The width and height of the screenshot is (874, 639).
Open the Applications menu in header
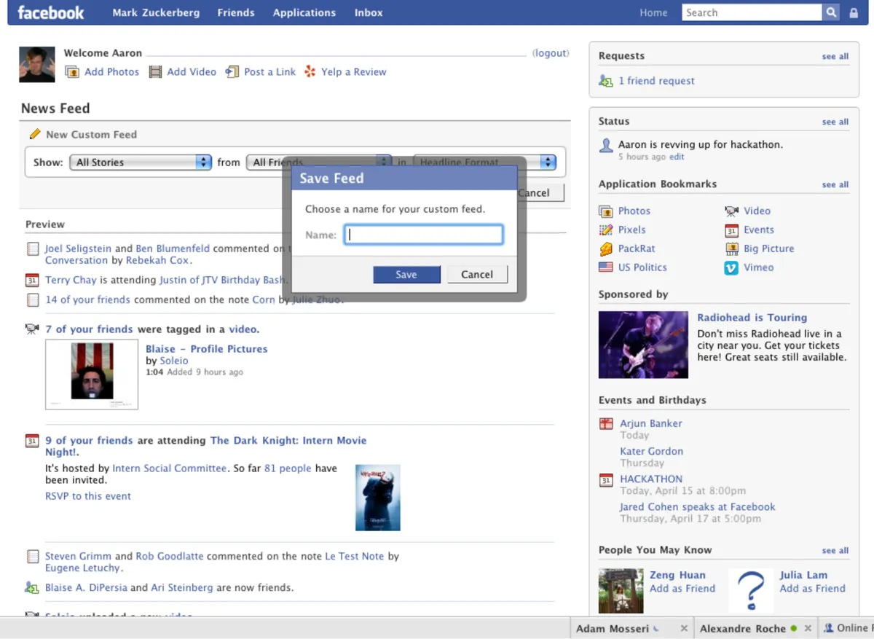pos(304,12)
